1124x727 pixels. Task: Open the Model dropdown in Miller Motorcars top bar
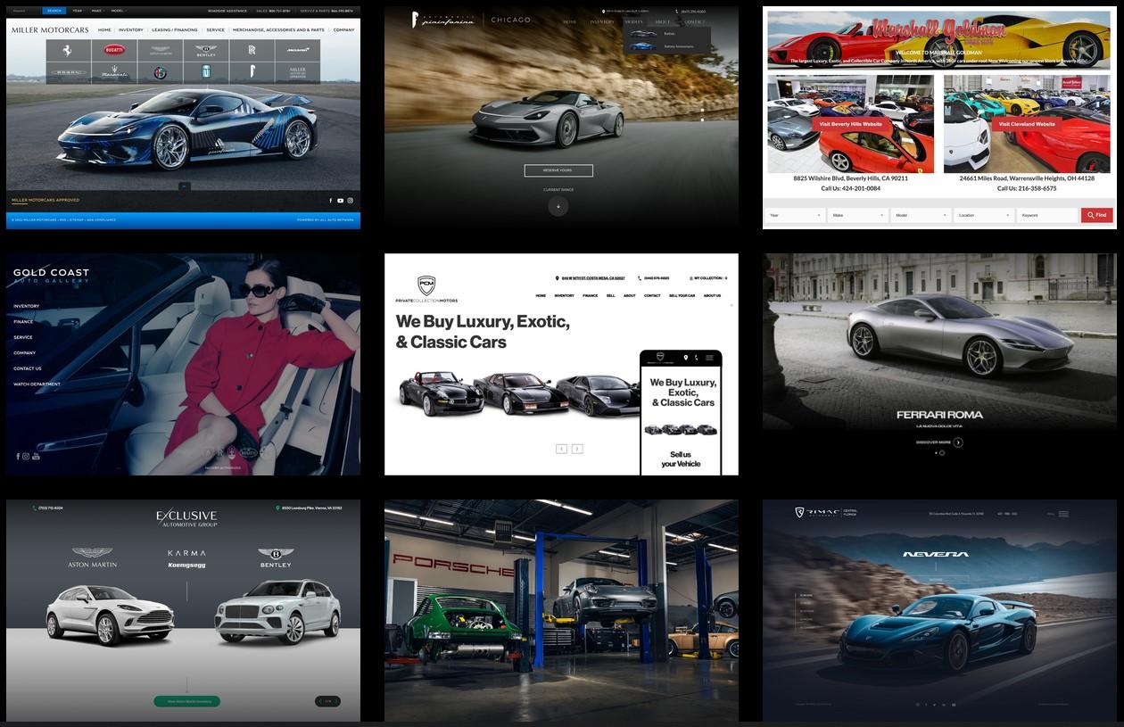tap(119, 11)
